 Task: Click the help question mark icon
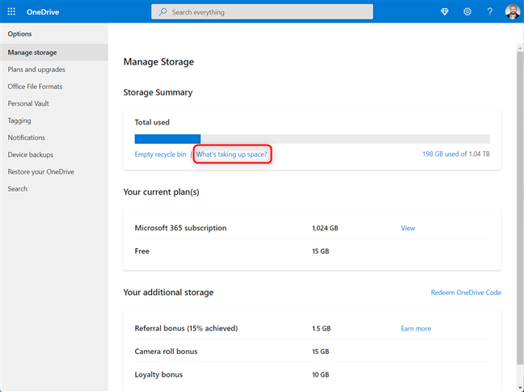click(x=489, y=11)
